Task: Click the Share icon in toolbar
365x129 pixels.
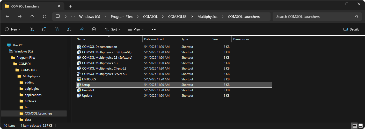Action: tap(82, 29)
